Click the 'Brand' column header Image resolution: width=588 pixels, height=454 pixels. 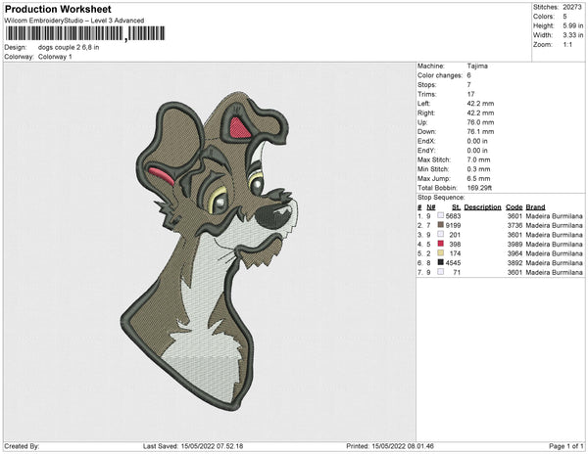(x=535, y=207)
